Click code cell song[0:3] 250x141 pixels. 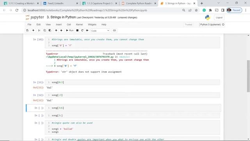point(132,82)
